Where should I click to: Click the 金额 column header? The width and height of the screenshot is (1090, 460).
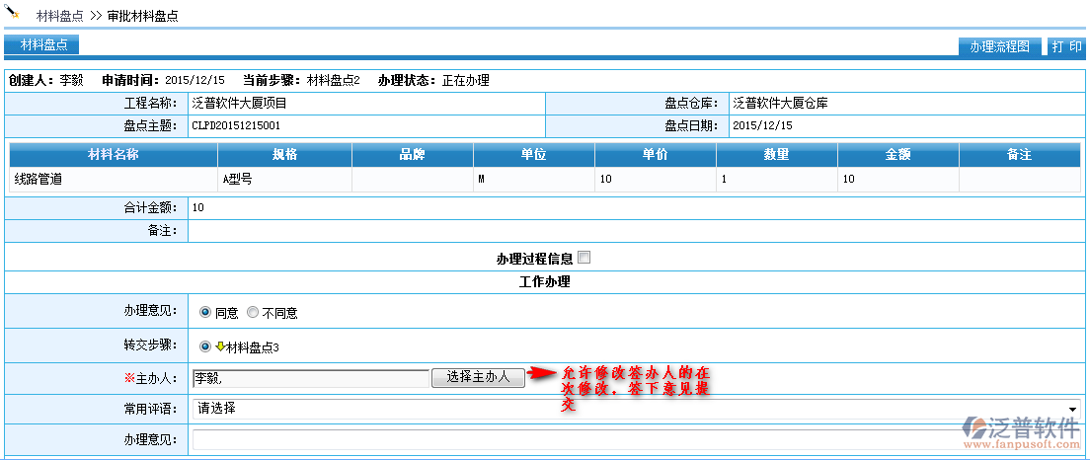click(x=897, y=155)
